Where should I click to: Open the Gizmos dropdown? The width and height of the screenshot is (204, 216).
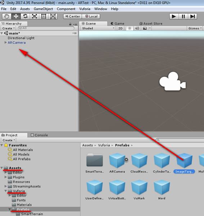tap(195, 28)
